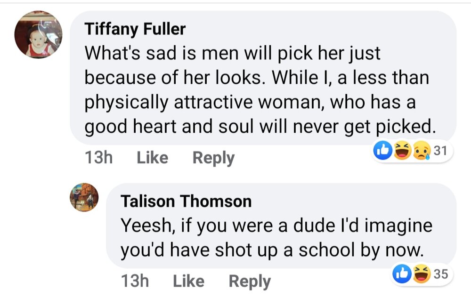Reply to Tiffany Fuller's comment

[x=213, y=158]
